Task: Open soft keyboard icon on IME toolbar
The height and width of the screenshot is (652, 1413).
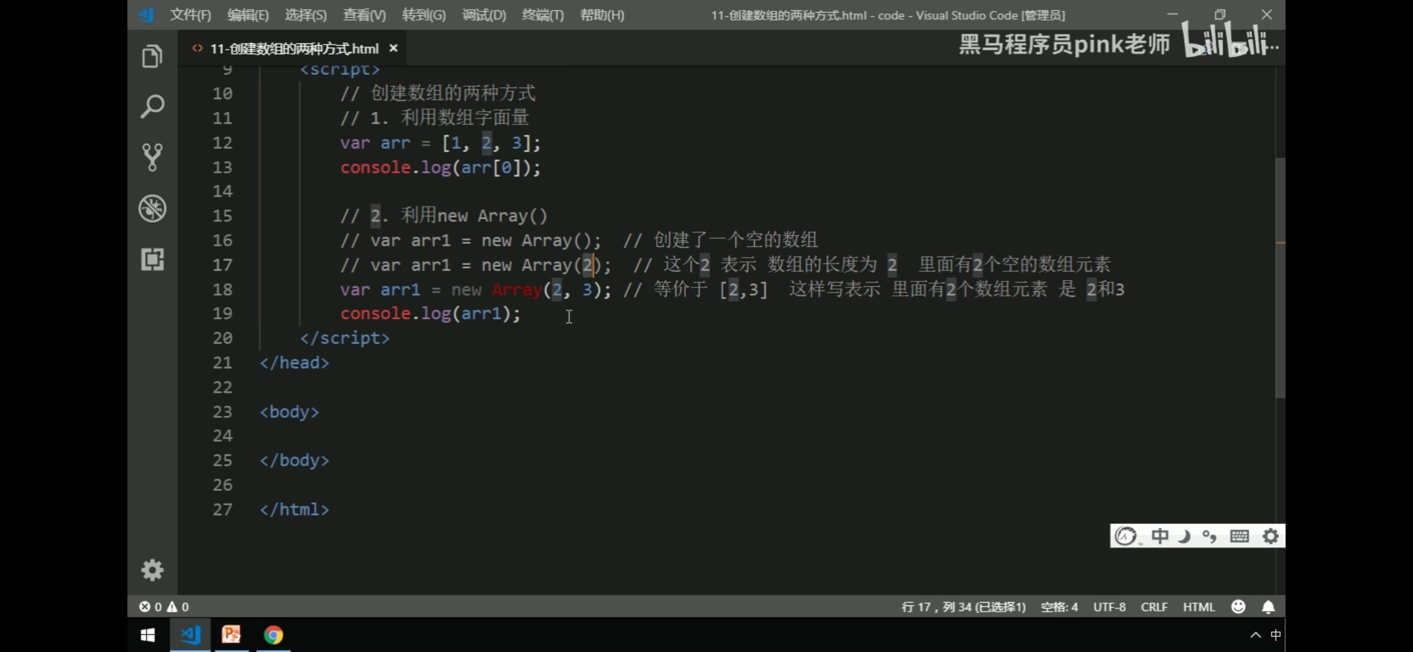Action: 1239,536
